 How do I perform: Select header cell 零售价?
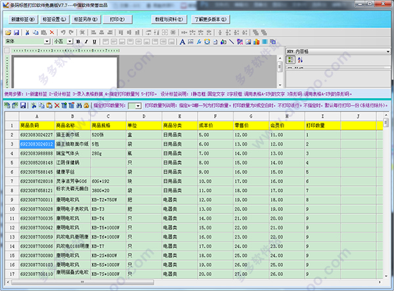(251, 125)
